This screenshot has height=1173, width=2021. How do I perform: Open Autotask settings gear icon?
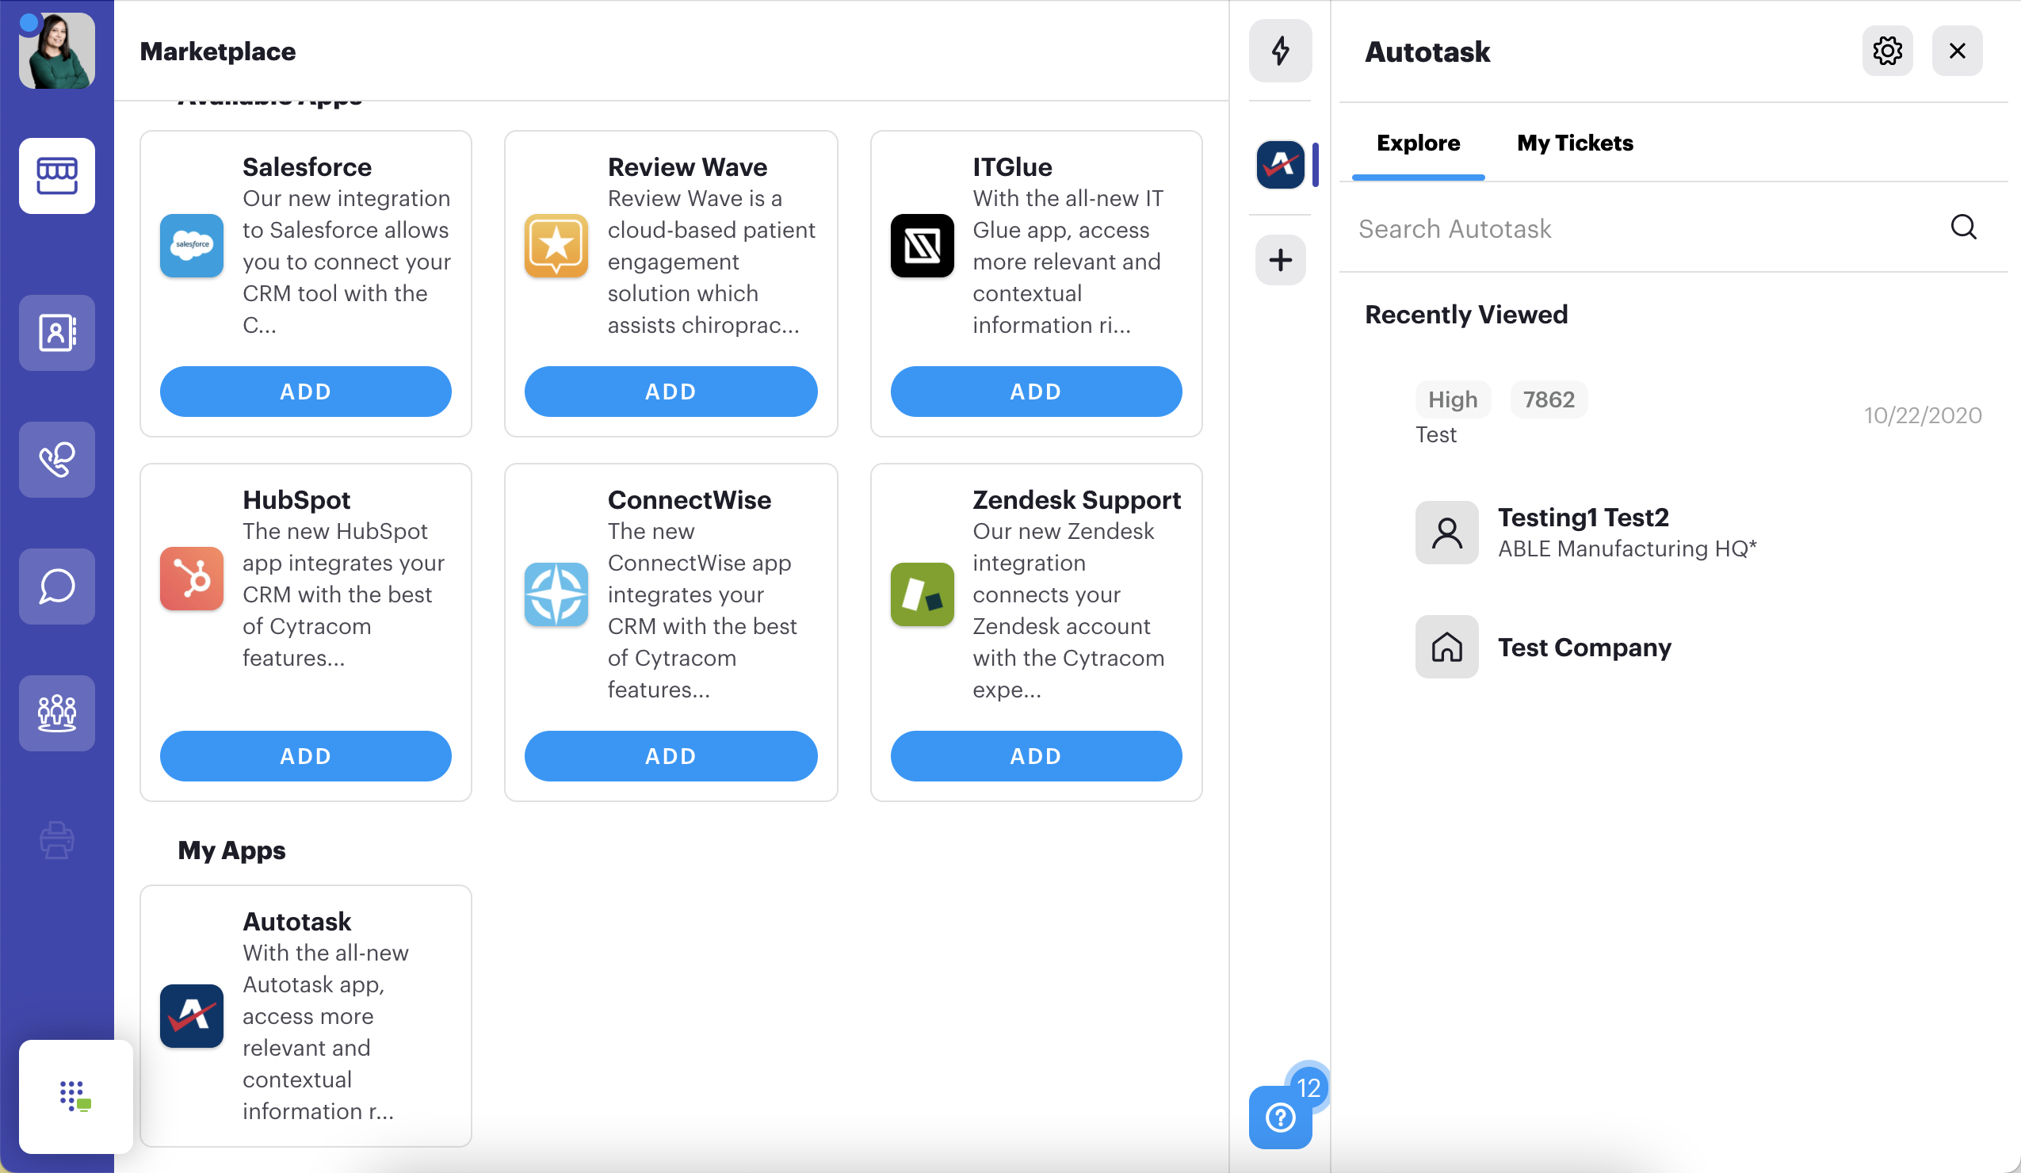point(1887,51)
